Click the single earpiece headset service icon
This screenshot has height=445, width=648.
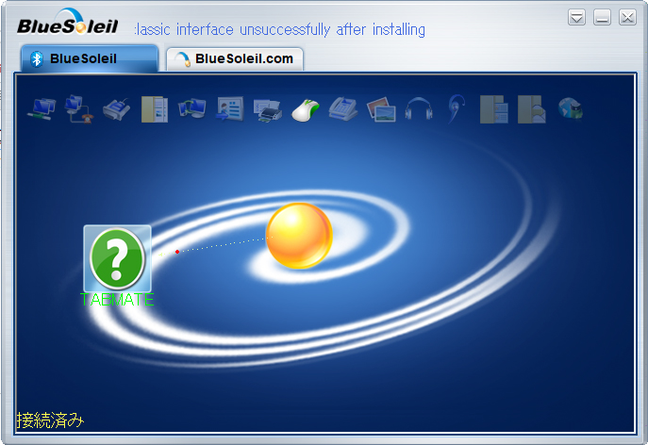pos(457,108)
